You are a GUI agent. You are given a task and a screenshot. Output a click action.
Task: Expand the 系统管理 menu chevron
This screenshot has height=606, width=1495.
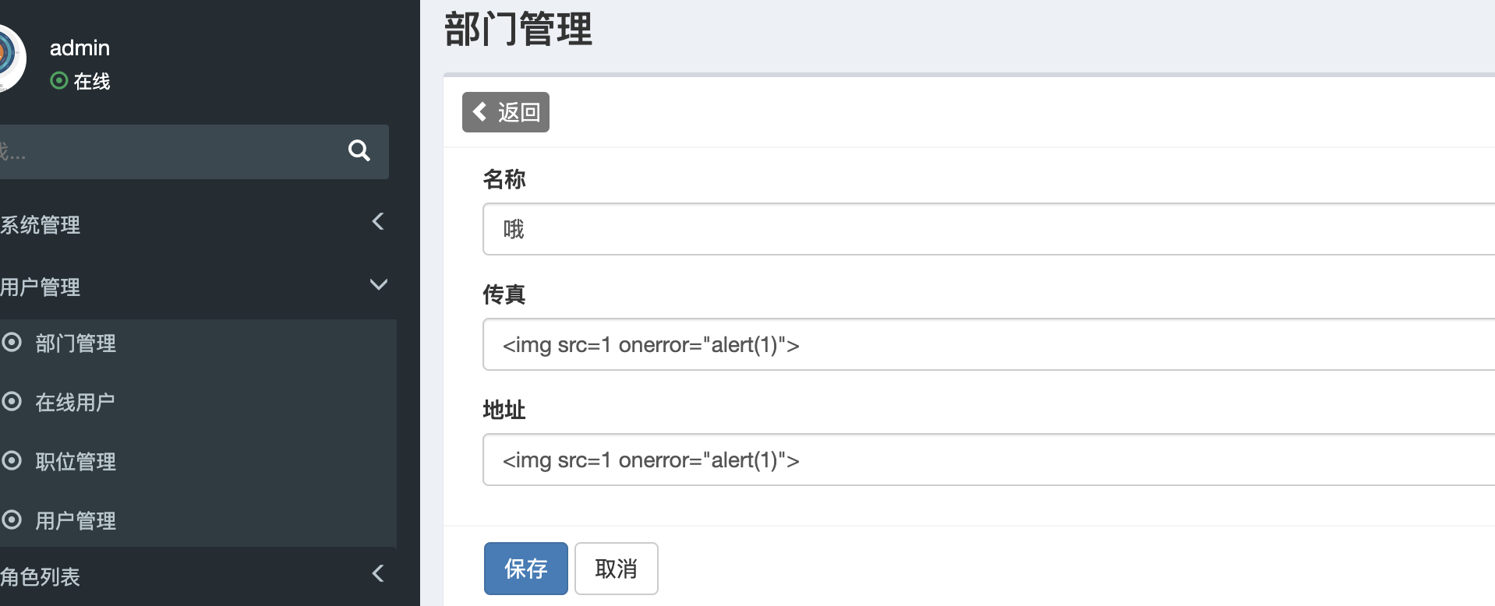click(x=378, y=222)
